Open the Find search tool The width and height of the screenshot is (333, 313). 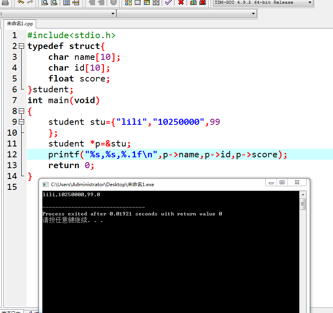tap(45, 2)
